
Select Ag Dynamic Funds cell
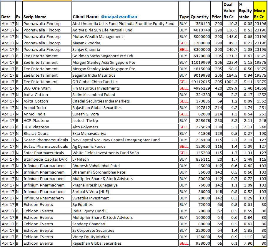(x=125, y=146)
